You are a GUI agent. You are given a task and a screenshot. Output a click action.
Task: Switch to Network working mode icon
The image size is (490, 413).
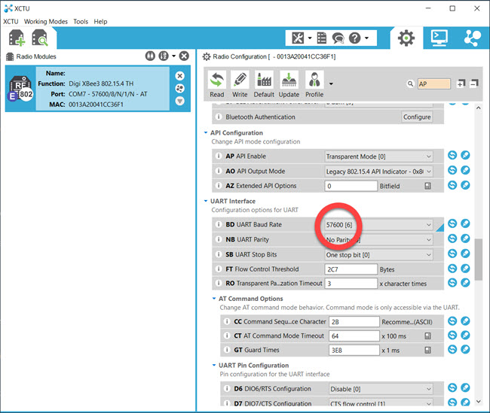472,37
